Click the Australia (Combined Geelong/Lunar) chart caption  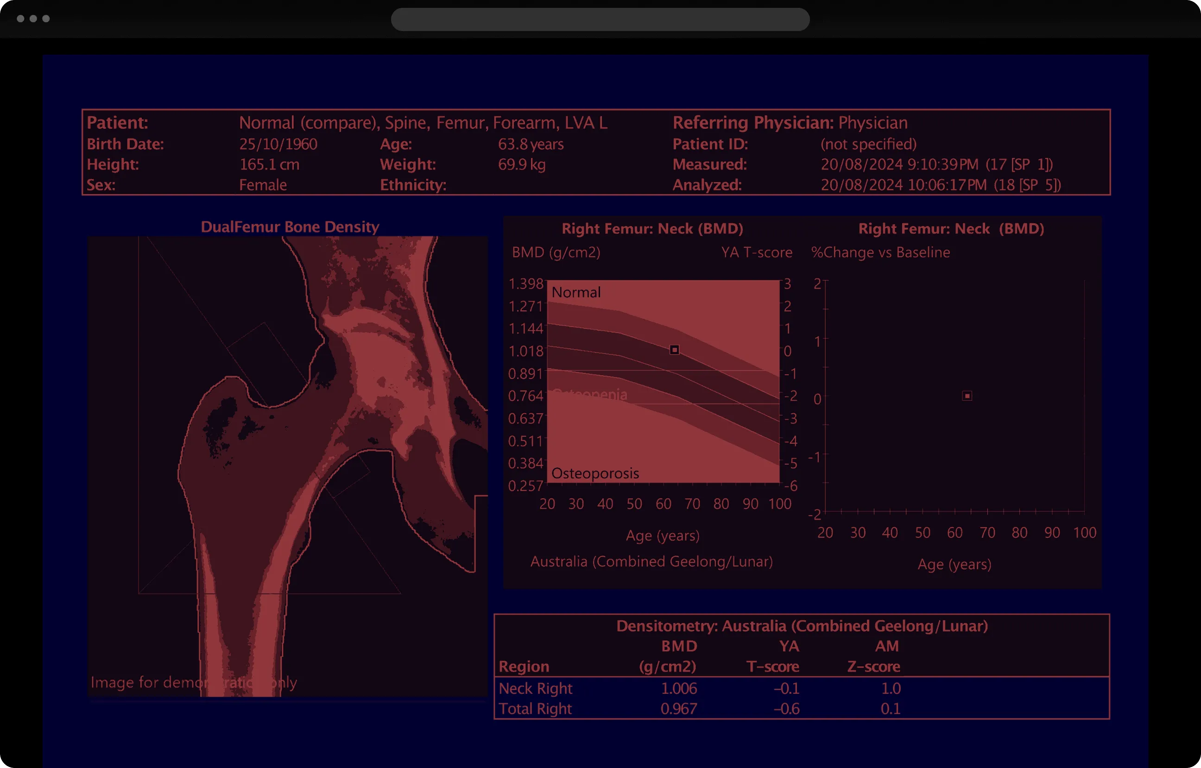click(651, 561)
